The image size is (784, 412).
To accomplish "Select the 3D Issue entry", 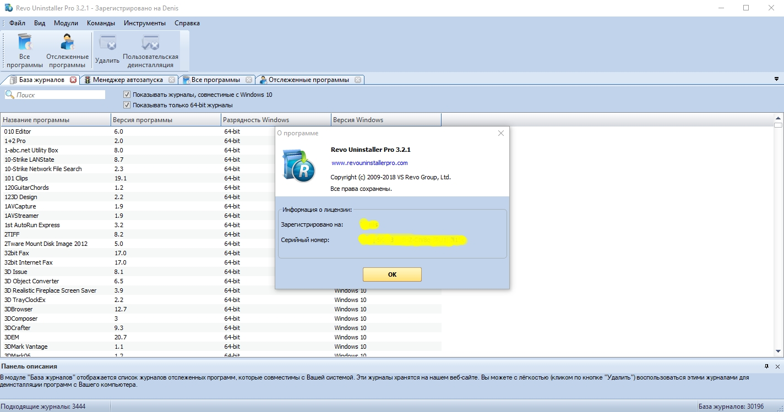I will click(x=220, y=272).
